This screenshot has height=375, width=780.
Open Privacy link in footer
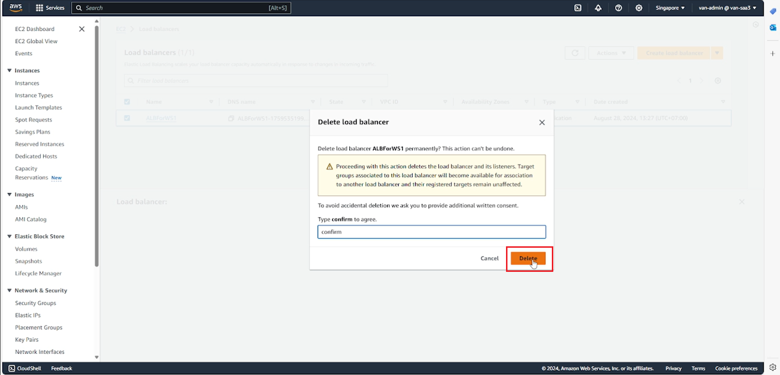click(x=673, y=368)
